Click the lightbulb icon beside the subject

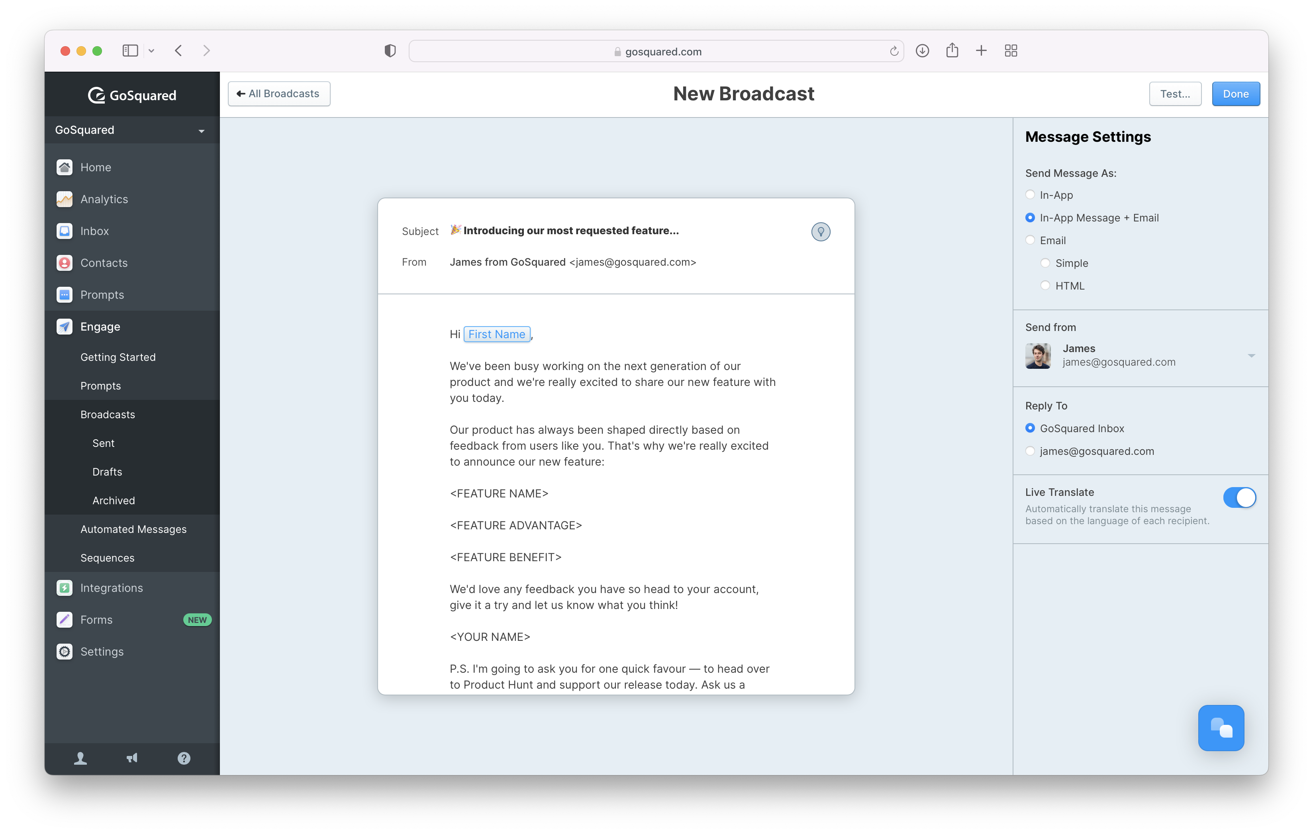tap(820, 232)
